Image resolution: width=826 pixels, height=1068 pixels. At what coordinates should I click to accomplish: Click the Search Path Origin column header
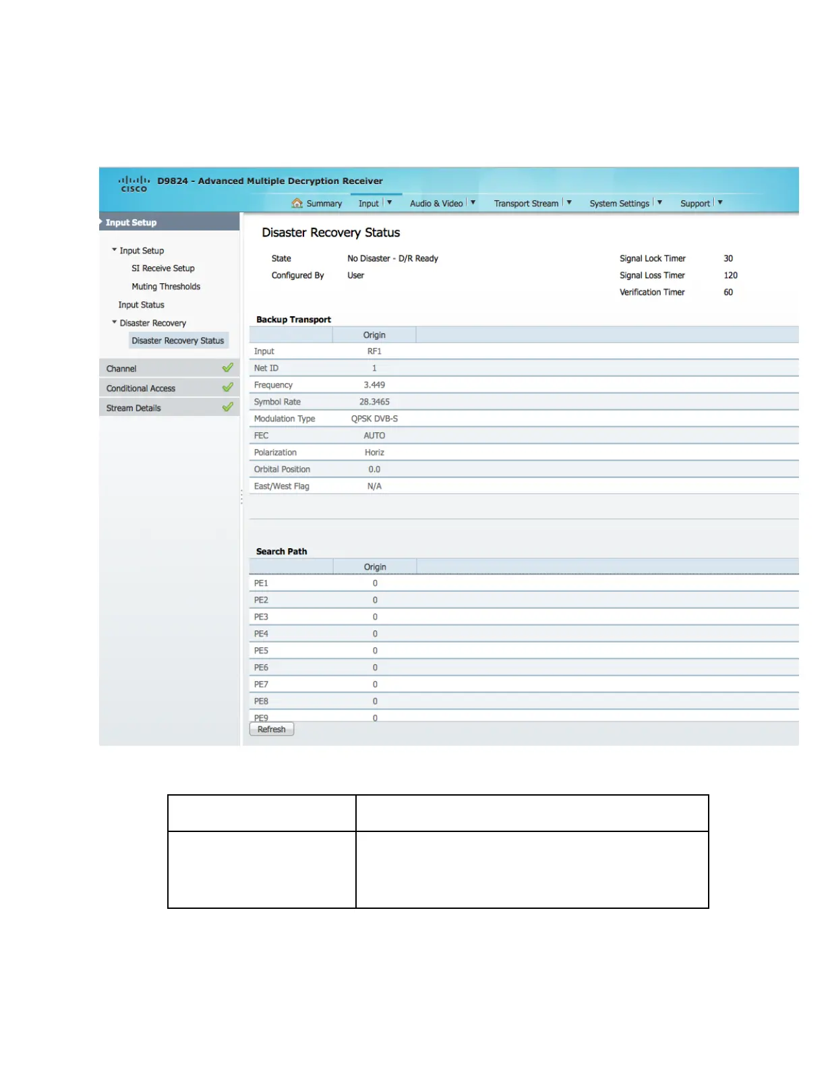(375, 567)
